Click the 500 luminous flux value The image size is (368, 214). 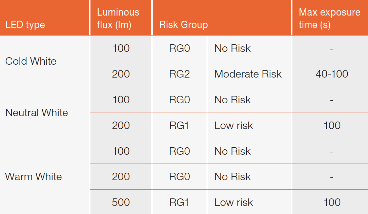click(121, 202)
